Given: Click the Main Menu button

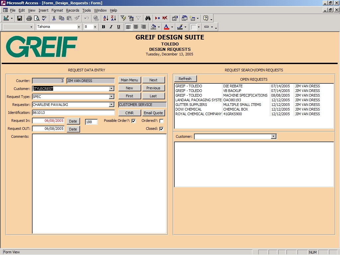Looking at the screenshot, I should [x=129, y=80].
